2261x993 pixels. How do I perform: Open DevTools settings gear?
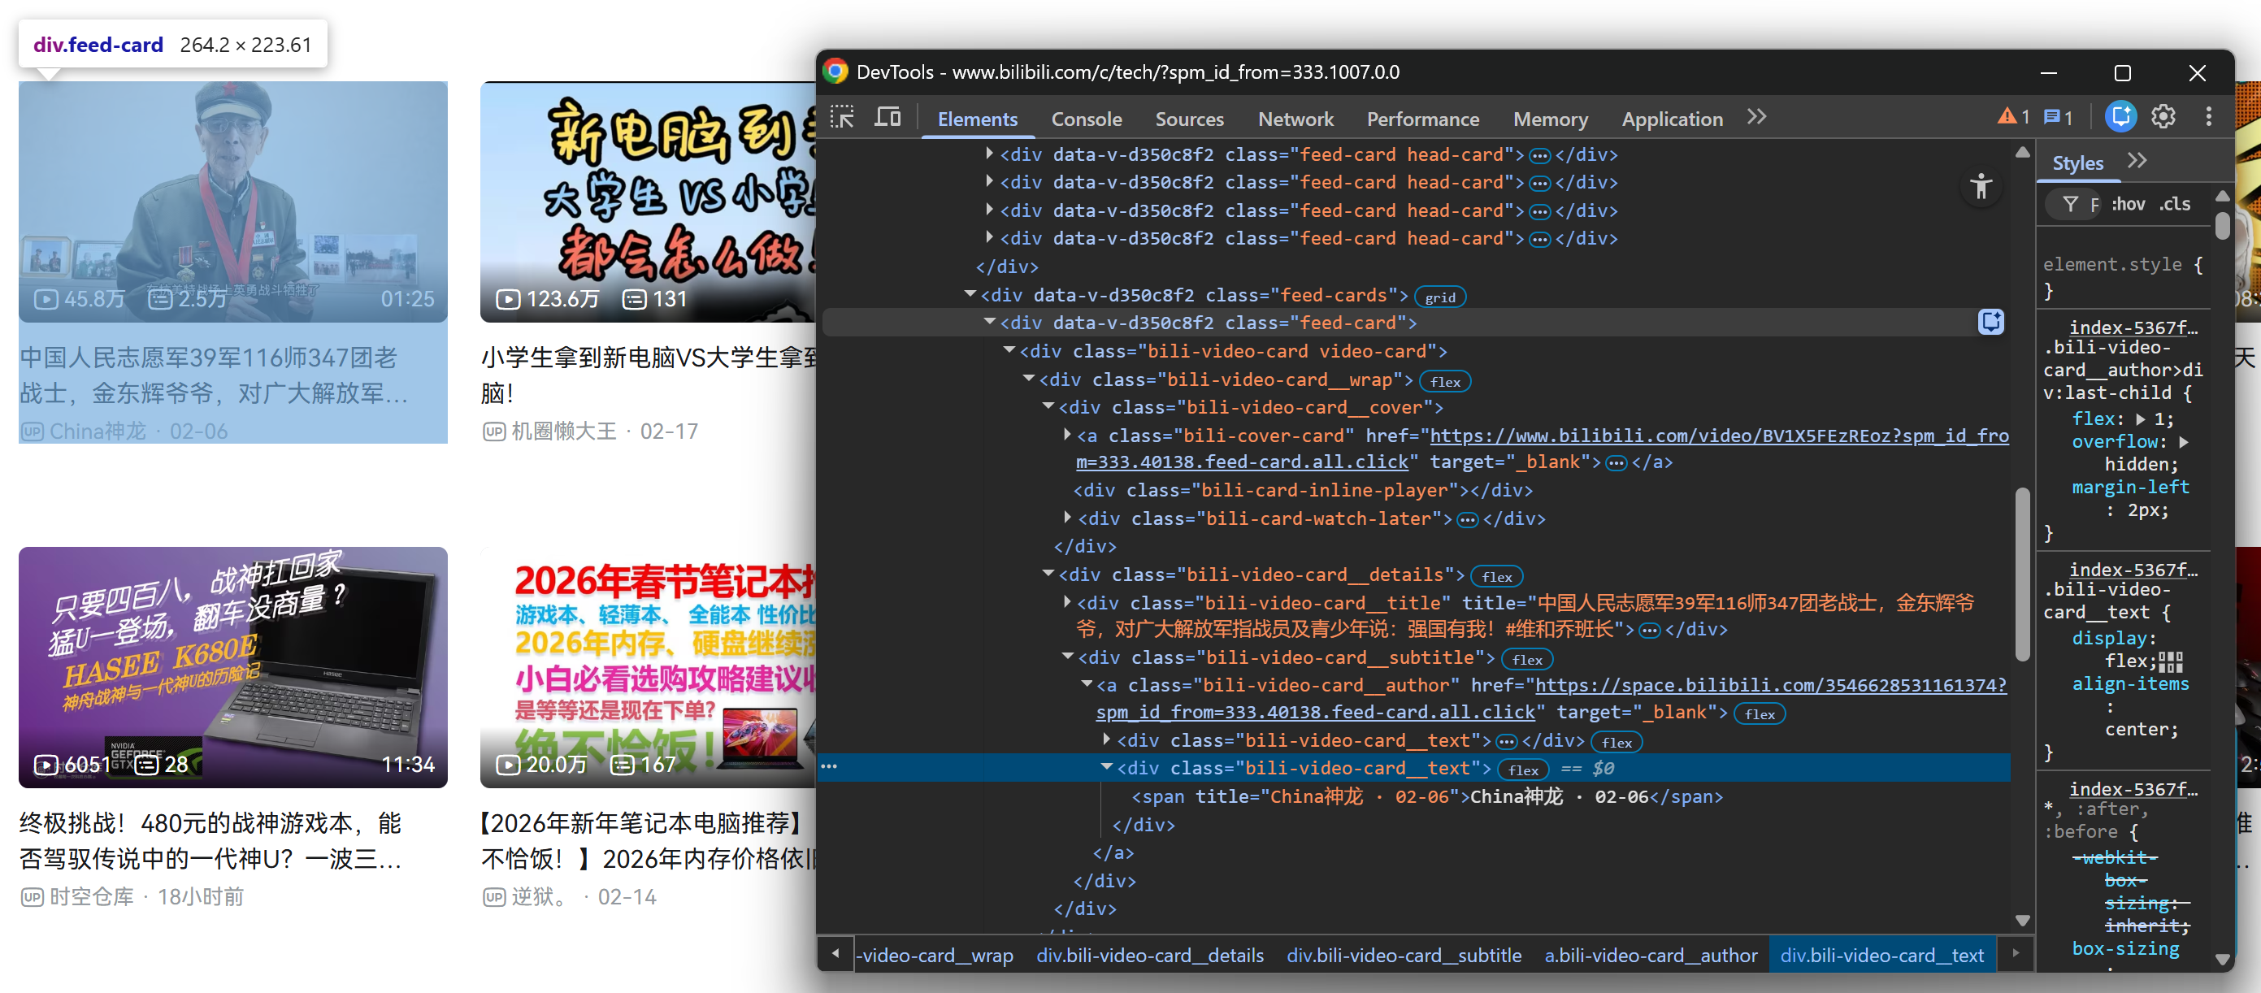point(2163,118)
